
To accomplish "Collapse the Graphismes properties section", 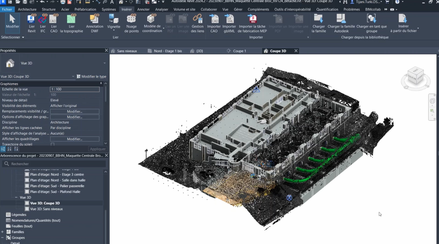I will coord(101,84).
